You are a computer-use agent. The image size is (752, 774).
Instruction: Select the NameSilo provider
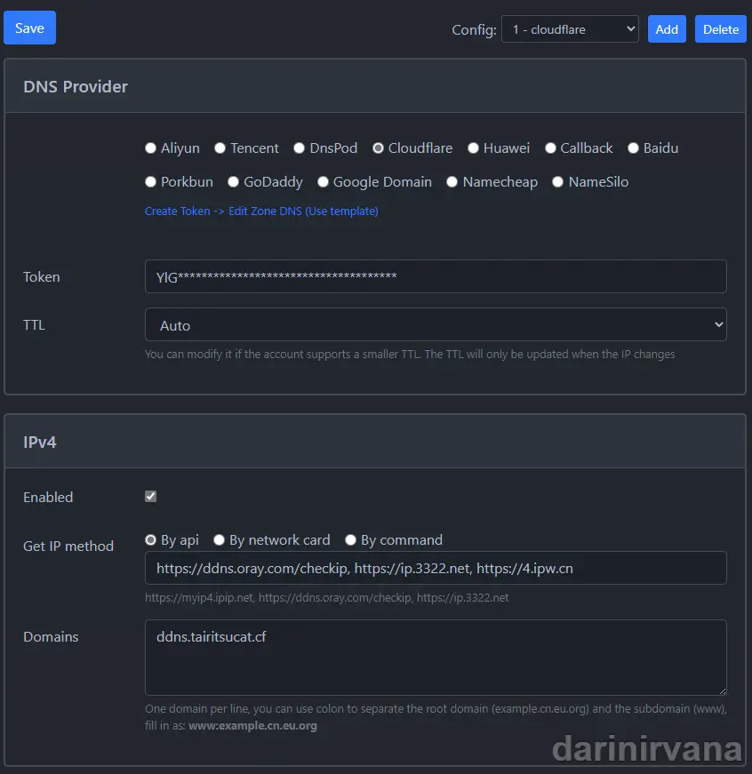(x=557, y=182)
